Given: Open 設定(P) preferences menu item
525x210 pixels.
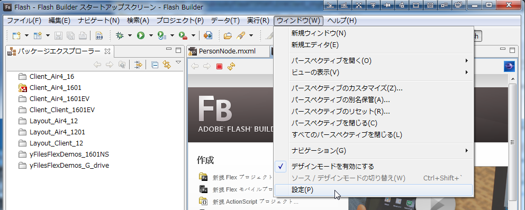Looking at the screenshot, I should coord(373,190).
